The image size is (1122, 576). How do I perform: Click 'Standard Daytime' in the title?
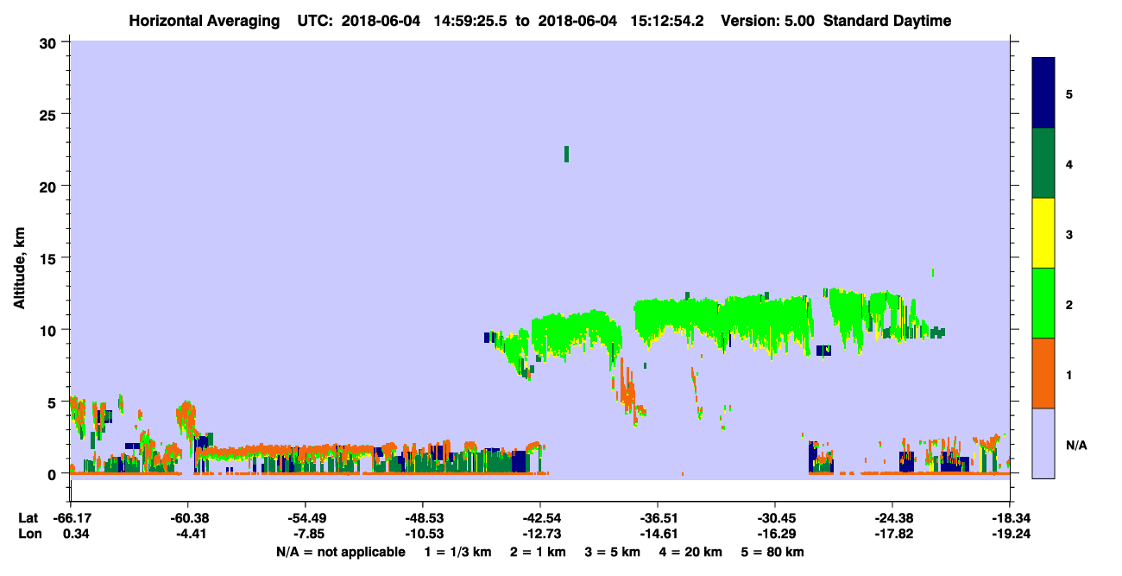point(887,21)
